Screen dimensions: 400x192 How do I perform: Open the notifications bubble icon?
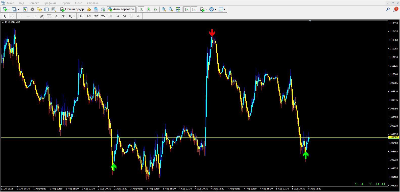(x=395, y=9)
